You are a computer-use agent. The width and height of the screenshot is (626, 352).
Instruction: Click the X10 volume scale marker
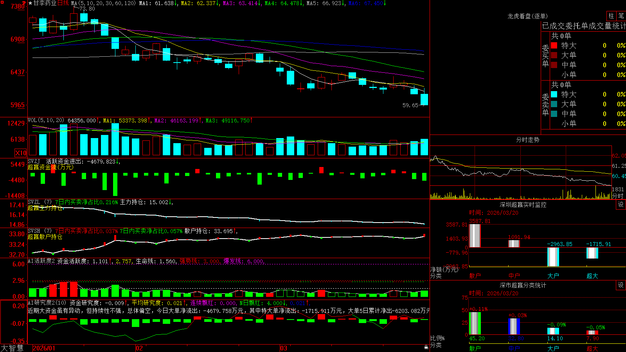pyautogui.click(x=21, y=153)
